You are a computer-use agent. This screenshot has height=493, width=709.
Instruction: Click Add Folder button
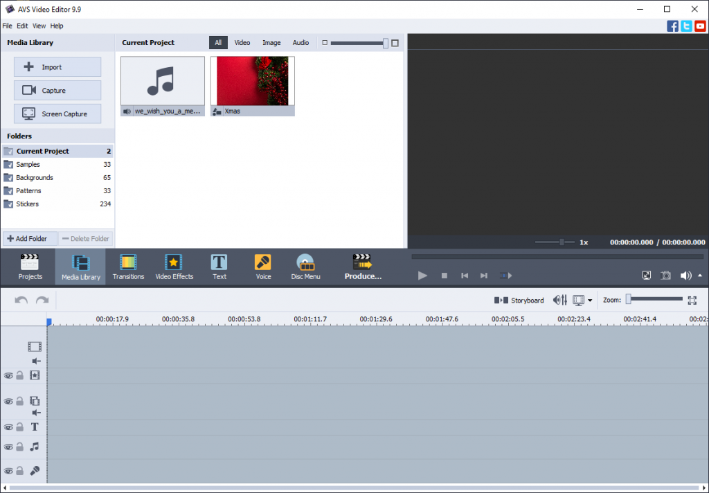click(30, 238)
